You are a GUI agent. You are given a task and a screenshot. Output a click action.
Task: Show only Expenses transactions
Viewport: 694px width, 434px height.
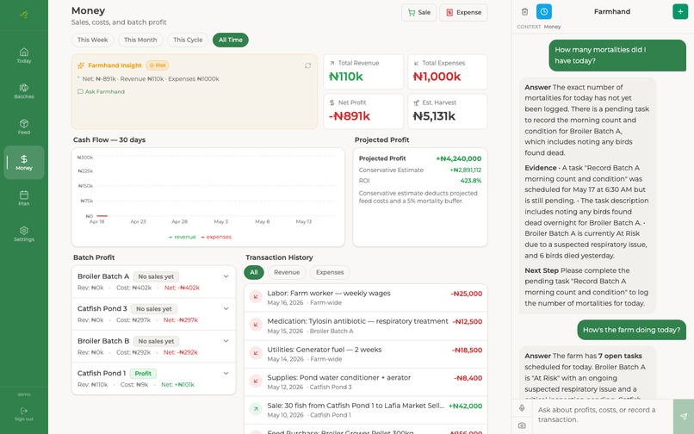(330, 272)
